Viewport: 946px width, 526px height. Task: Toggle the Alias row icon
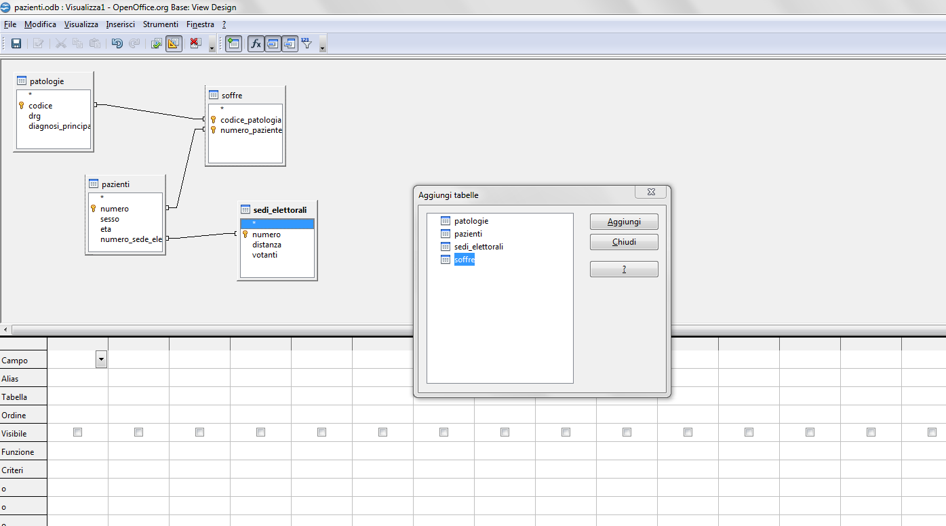click(x=290, y=44)
